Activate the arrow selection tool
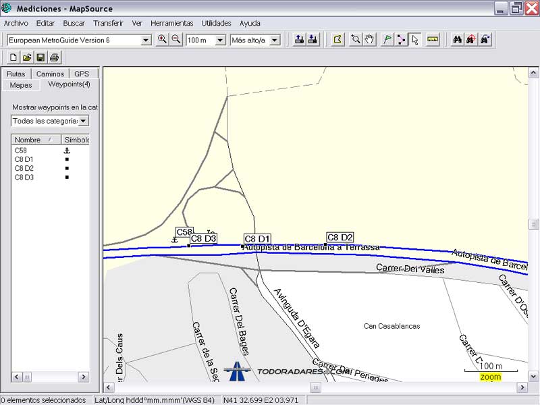 pyautogui.click(x=415, y=40)
